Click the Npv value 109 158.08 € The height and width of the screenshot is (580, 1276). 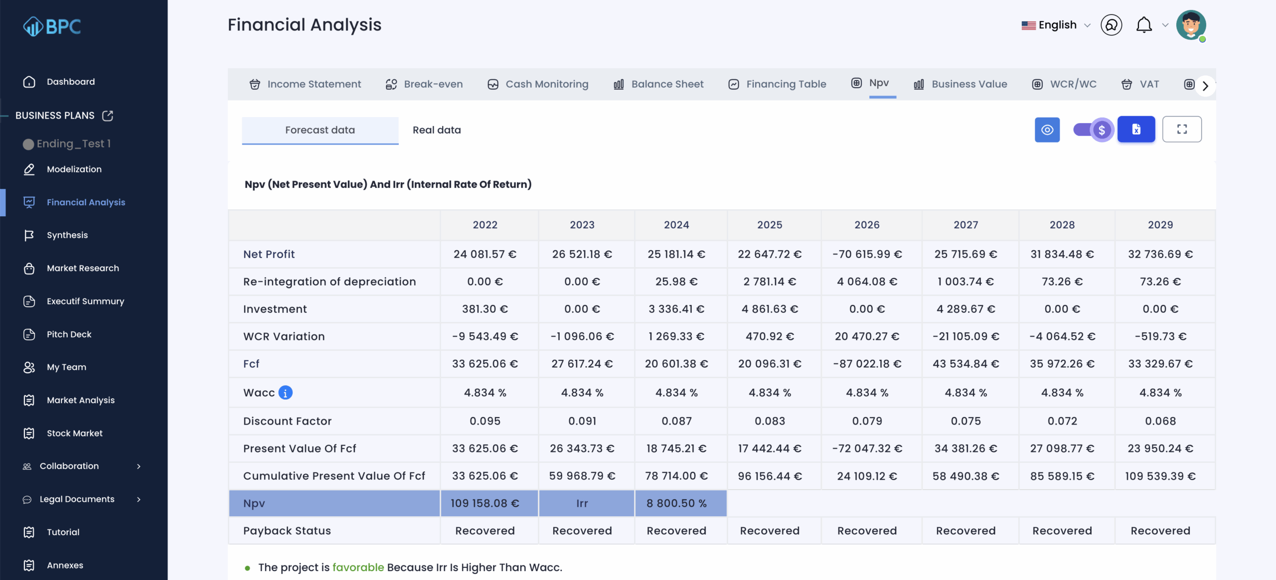click(484, 503)
